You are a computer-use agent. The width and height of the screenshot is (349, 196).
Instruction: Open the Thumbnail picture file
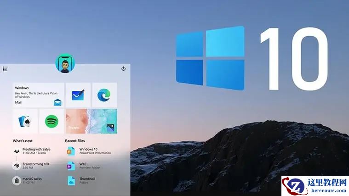81,181
